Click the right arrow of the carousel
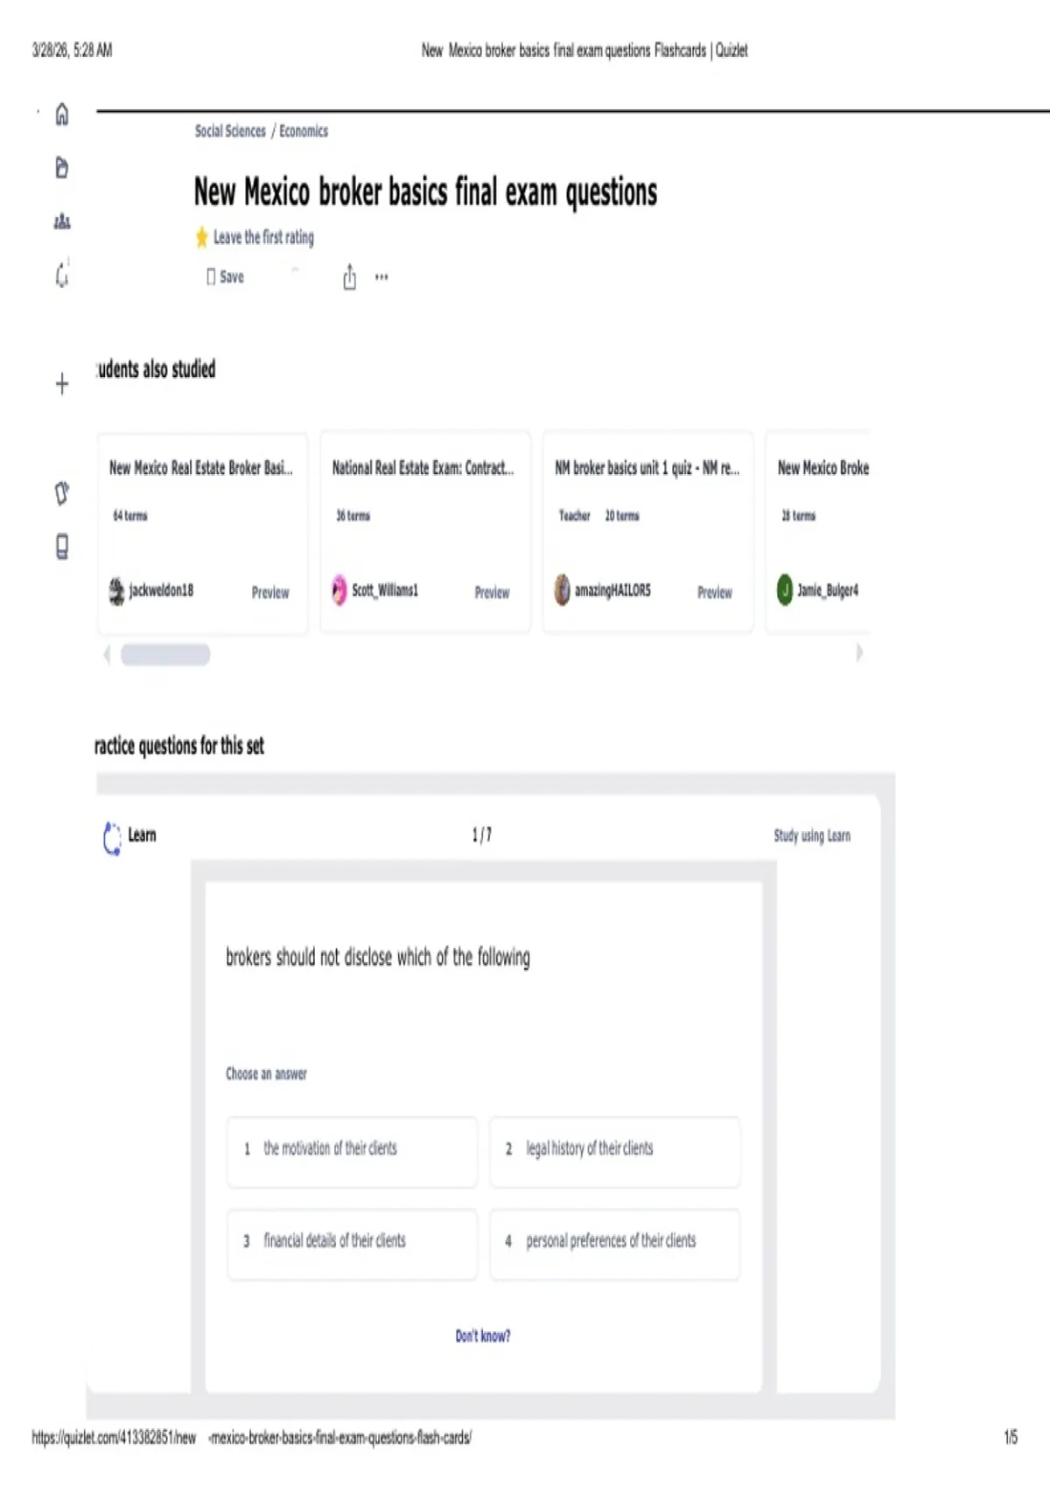This screenshot has width=1050, height=1487. click(x=859, y=653)
